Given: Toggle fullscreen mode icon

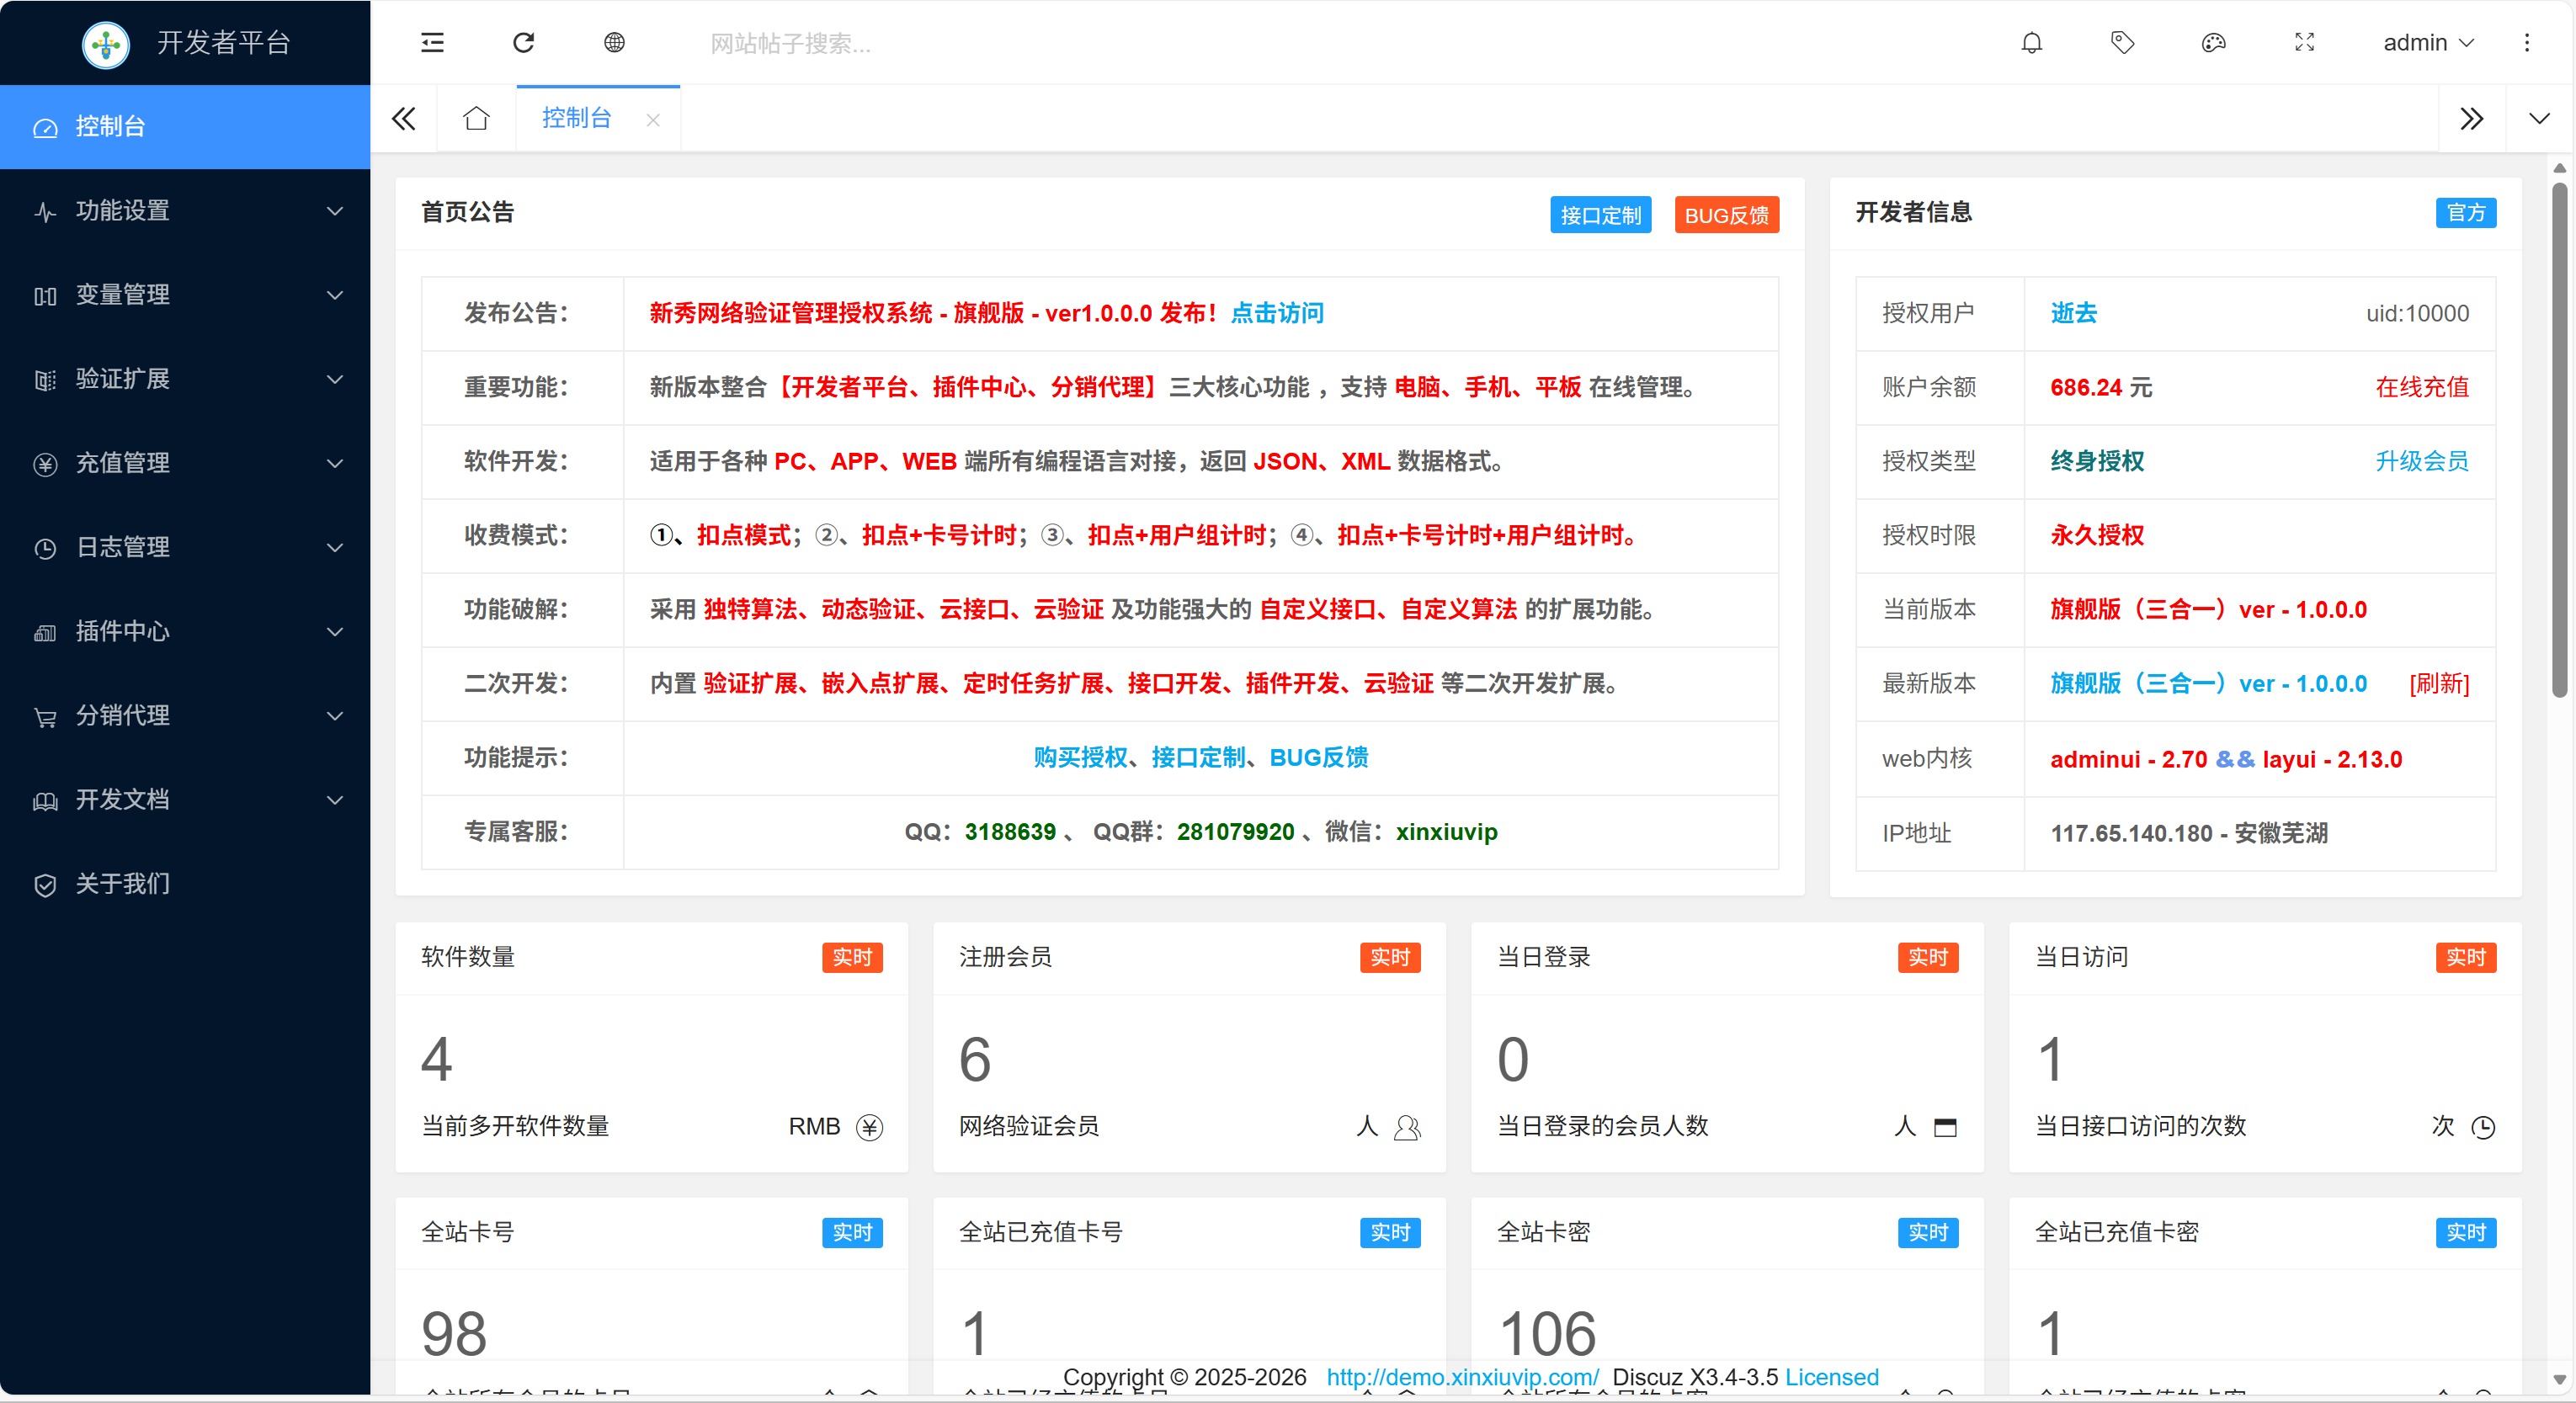Looking at the screenshot, I should coord(2304,42).
